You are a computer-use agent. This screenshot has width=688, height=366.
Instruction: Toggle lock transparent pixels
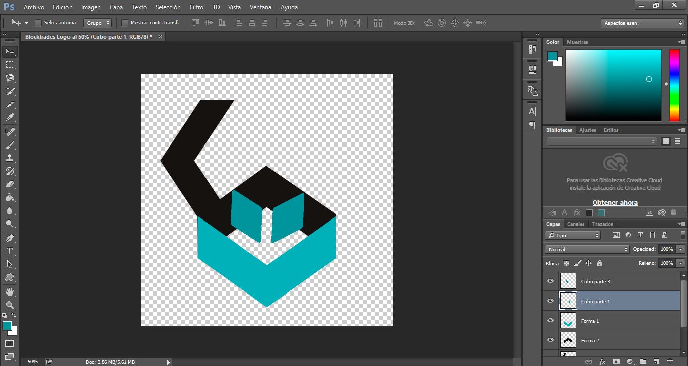click(x=566, y=263)
